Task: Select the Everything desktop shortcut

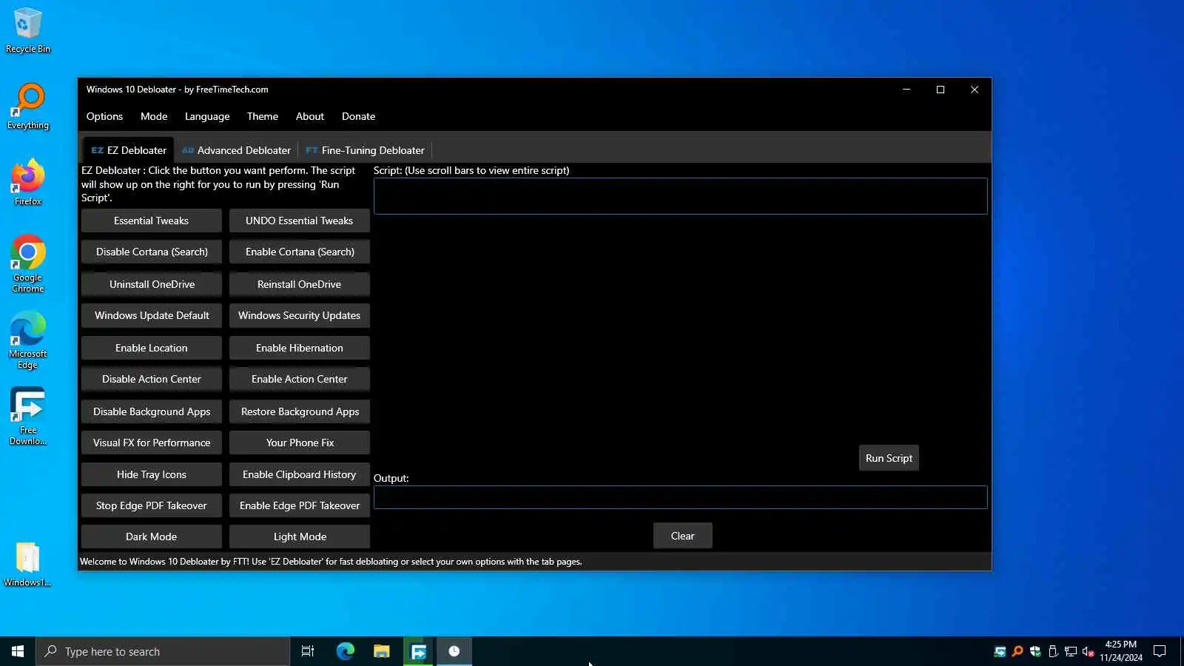Action: click(28, 107)
